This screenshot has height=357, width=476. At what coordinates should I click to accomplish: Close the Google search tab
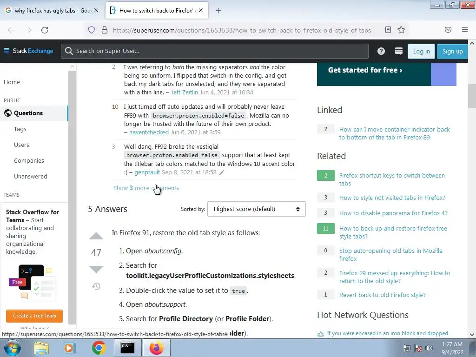pos(96,10)
